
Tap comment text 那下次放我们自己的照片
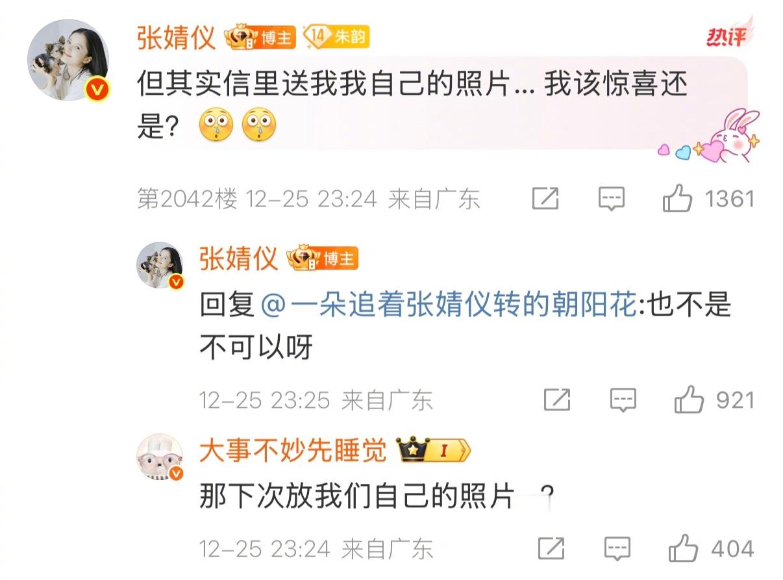[x=357, y=499]
